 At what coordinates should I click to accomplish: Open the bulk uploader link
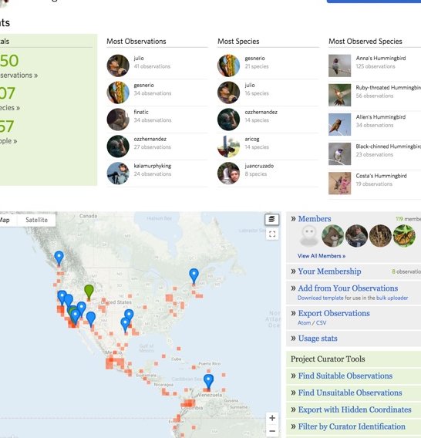392,298
